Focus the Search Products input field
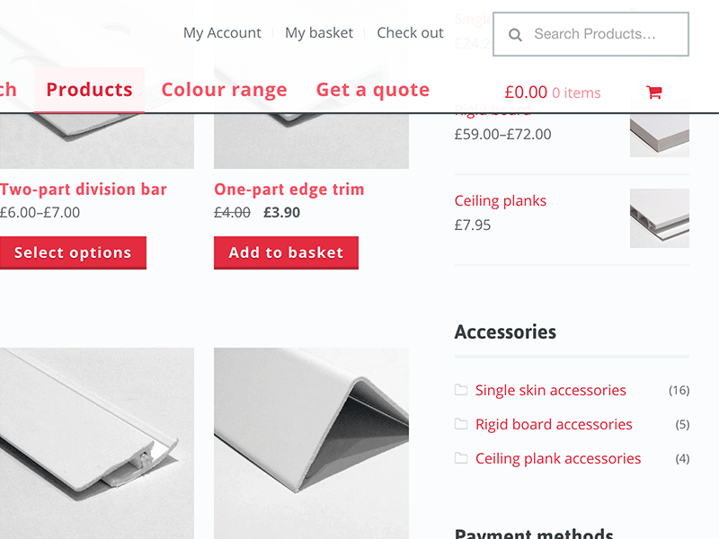Image resolution: width=719 pixels, height=539 pixels. pyautogui.click(x=602, y=34)
